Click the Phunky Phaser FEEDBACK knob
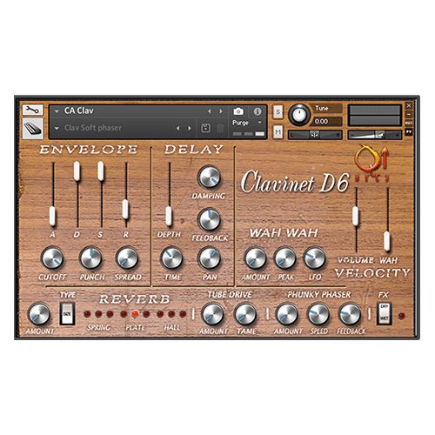The height and width of the screenshot is (435, 435). [x=350, y=314]
